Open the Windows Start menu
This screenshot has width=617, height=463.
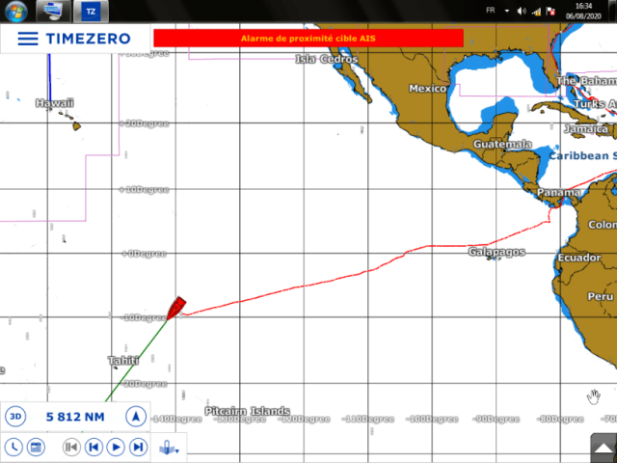[16, 11]
